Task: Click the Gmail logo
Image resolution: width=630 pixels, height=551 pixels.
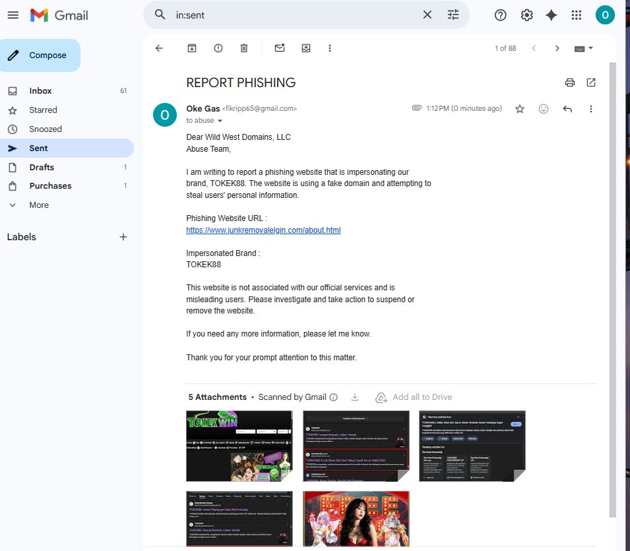Action: point(59,15)
